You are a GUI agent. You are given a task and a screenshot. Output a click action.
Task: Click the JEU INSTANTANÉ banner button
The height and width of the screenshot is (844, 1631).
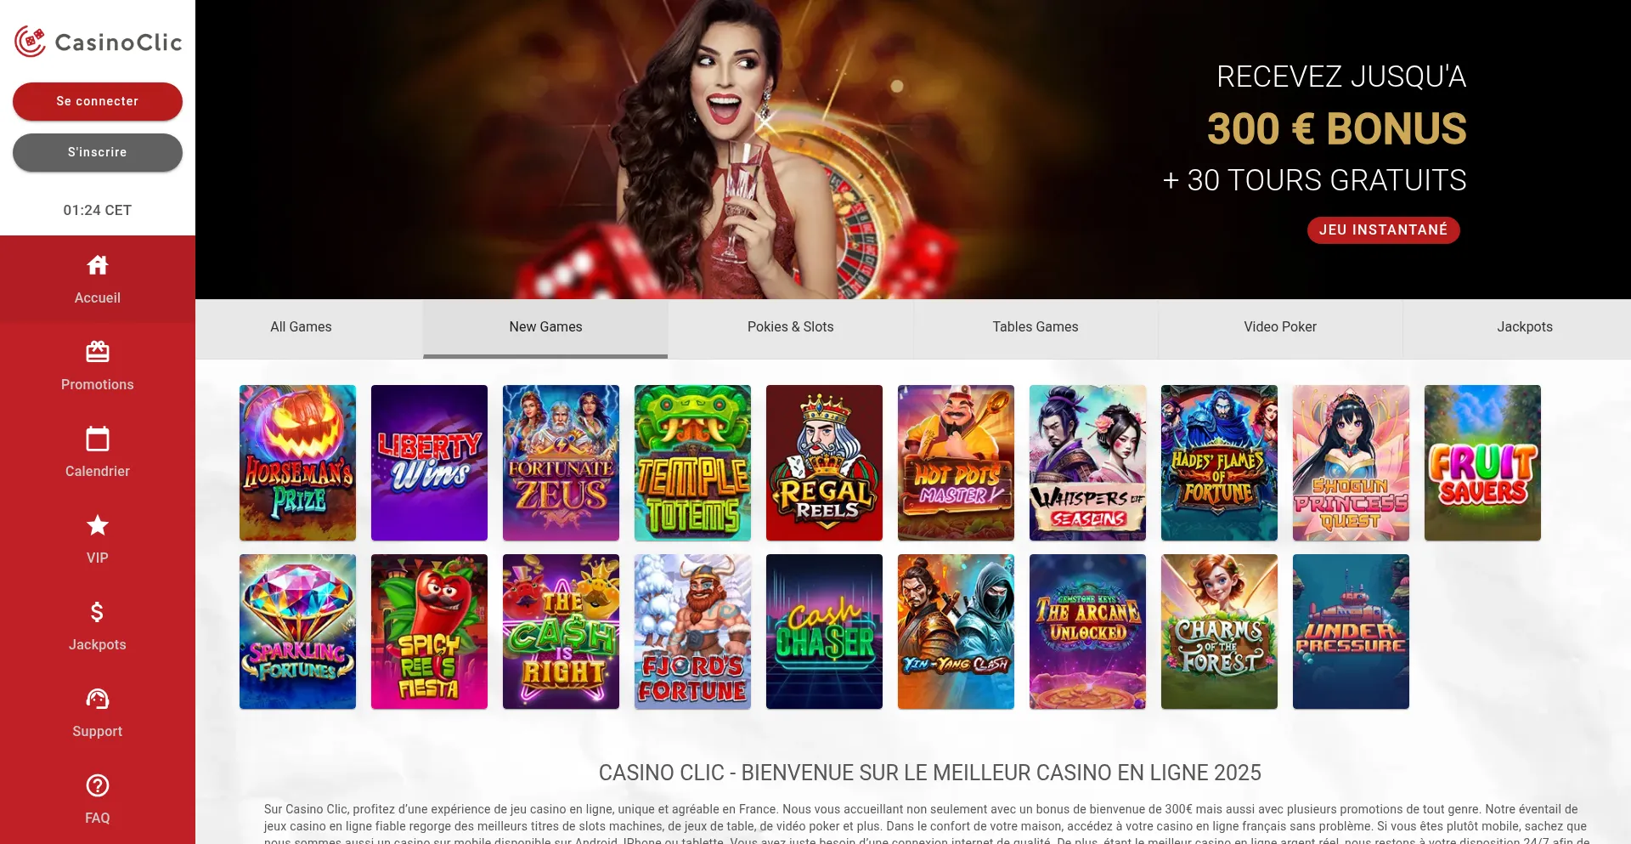(1383, 230)
